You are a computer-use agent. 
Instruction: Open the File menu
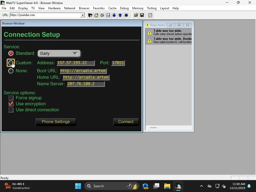click(4, 8)
